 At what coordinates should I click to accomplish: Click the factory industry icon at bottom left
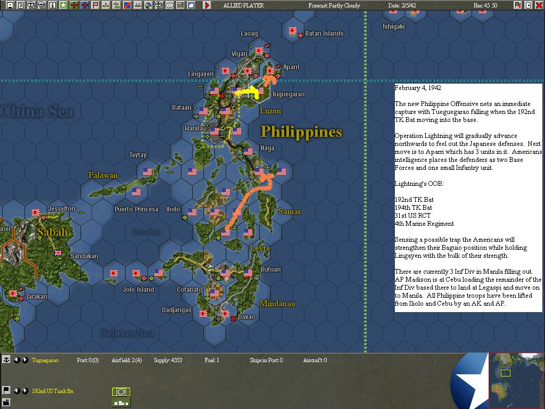(x=6, y=404)
